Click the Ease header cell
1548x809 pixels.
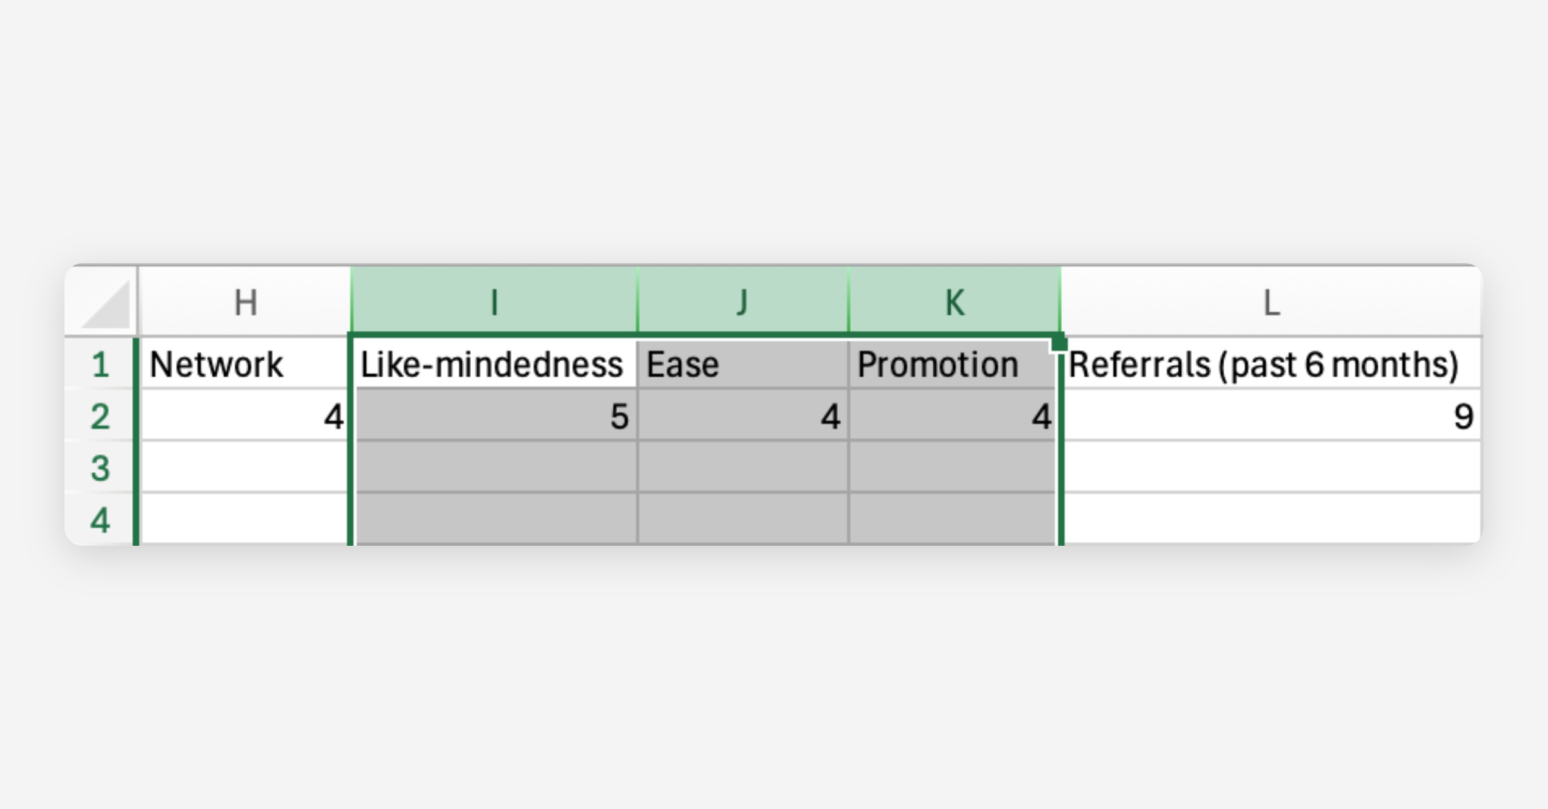(x=742, y=365)
